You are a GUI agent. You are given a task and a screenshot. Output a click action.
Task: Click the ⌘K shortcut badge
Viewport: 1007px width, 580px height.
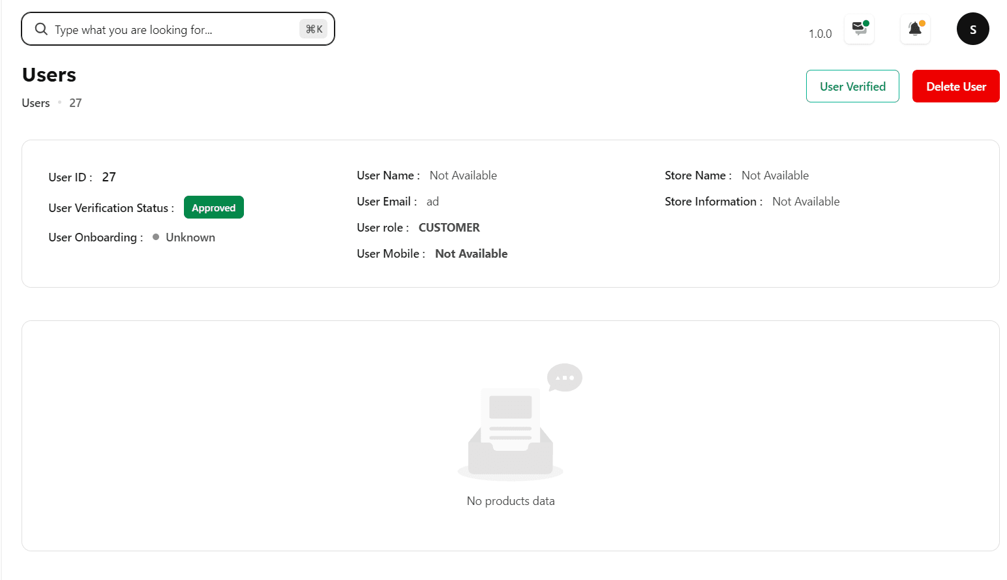click(x=314, y=29)
